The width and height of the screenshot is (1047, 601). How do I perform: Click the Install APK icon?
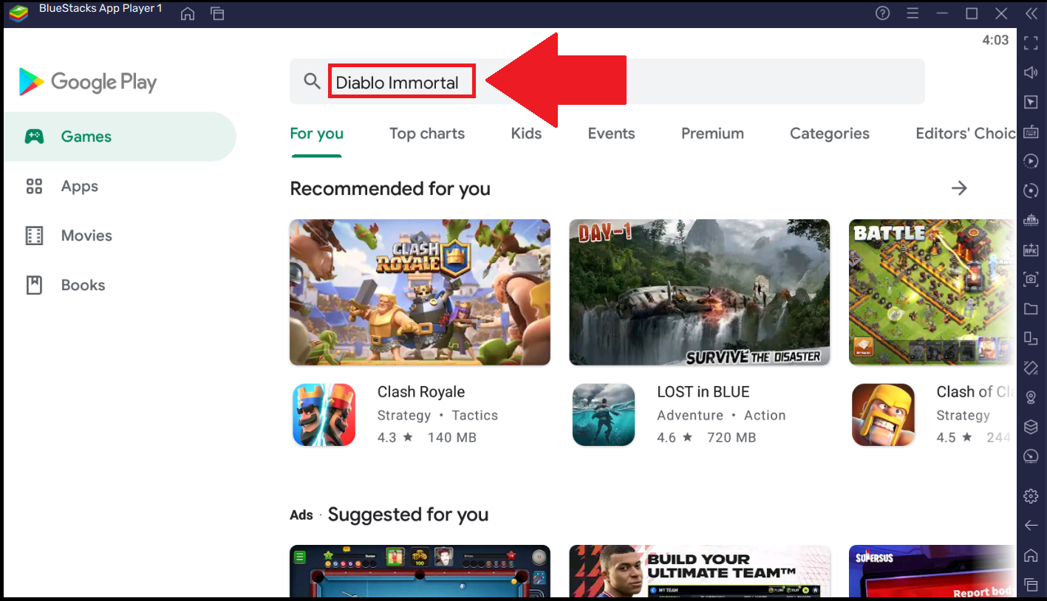point(1031,250)
